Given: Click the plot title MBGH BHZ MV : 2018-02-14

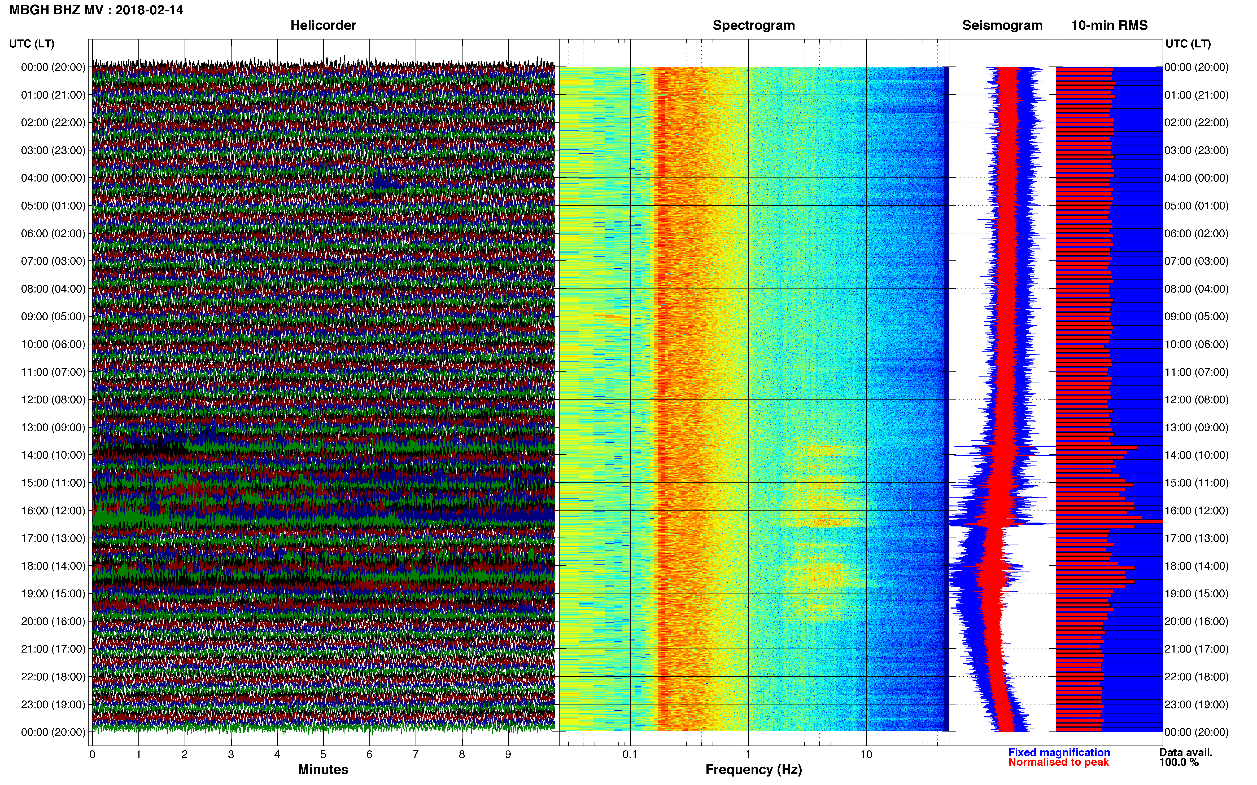Looking at the screenshot, I should click(x=96, y=10).
